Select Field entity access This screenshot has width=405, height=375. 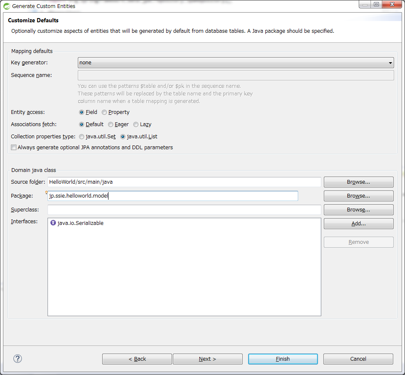coord(82,112)
